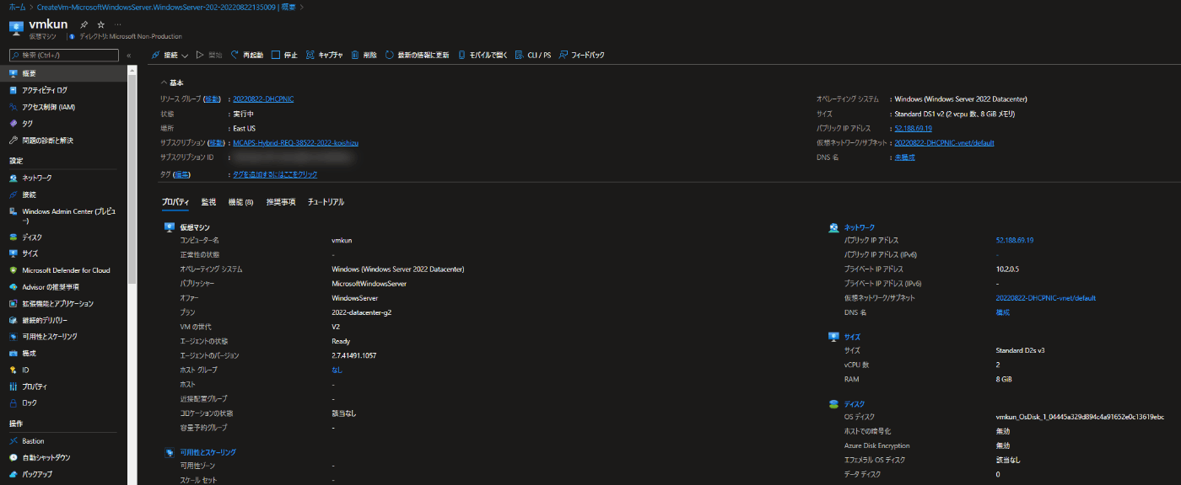Open ディスク section heading in properties panel
Screen dimensions: 1181x485
tap(855, 404)
